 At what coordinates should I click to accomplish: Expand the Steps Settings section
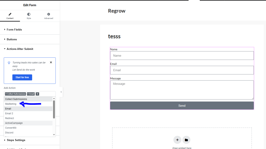[16, 140]
